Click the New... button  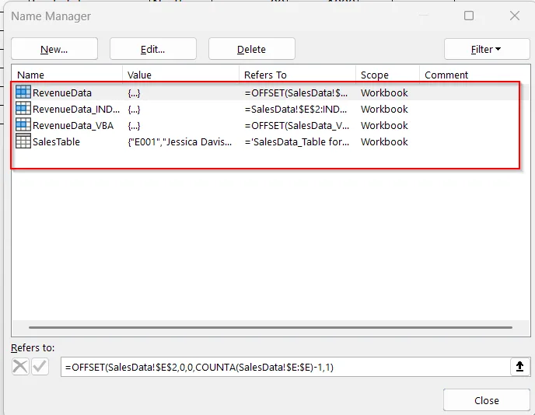54,49
